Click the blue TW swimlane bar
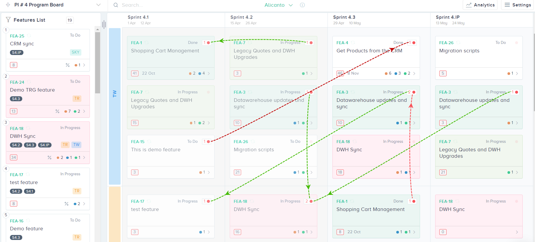This screenshot has width=535, height=242. [114, 106]
